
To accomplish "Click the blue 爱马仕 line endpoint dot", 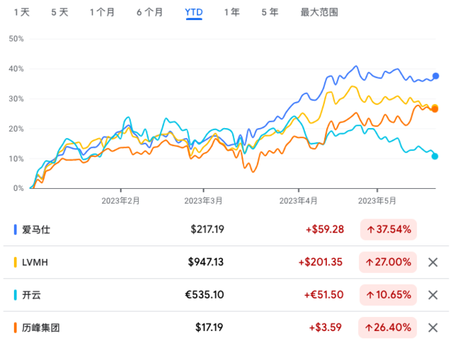I will [435, 76].
